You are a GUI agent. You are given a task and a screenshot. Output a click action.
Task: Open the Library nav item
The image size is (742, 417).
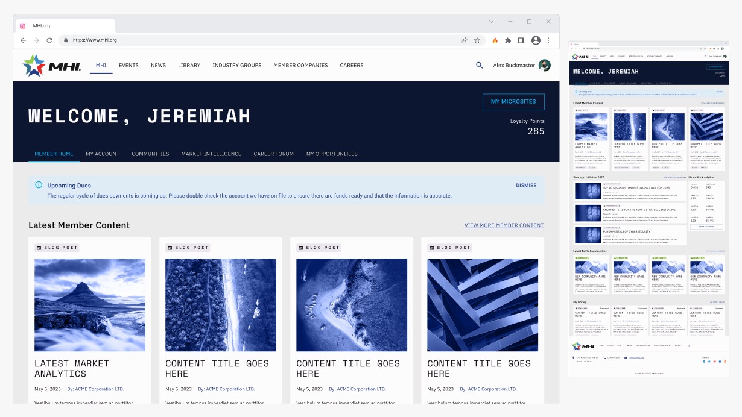tap(189, 65)
